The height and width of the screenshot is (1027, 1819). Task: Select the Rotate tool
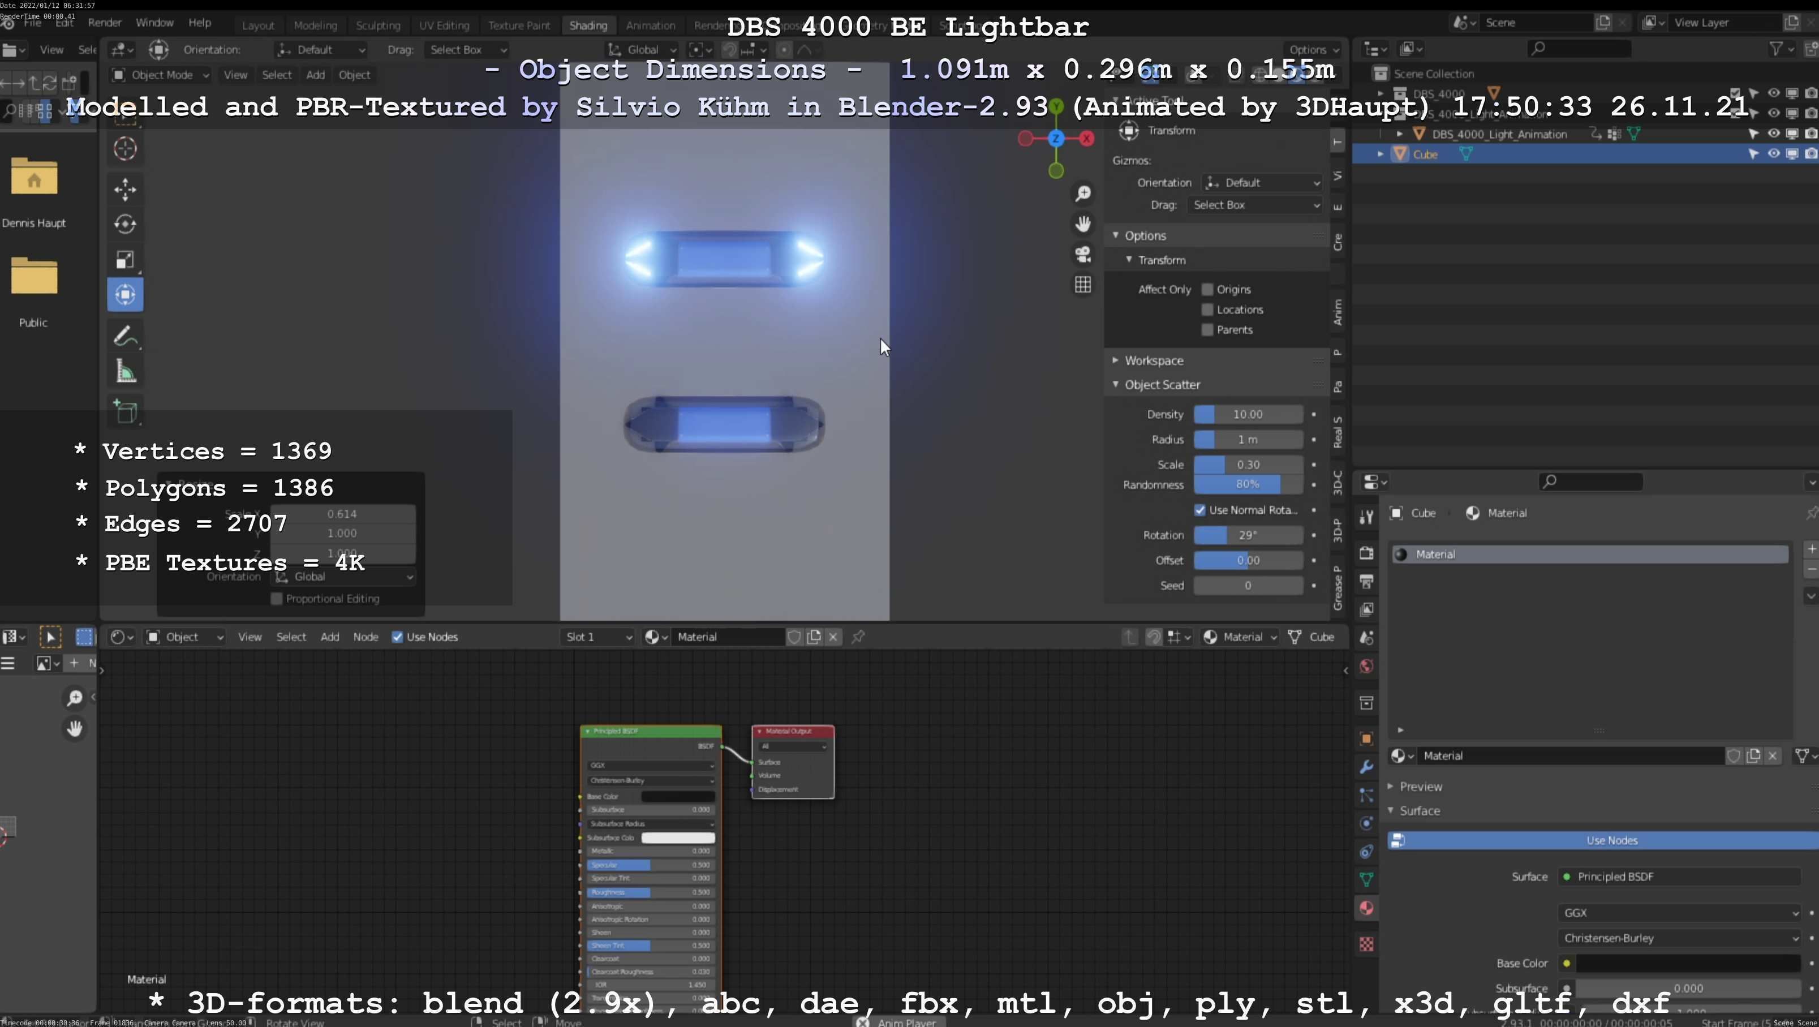(125, 224)
